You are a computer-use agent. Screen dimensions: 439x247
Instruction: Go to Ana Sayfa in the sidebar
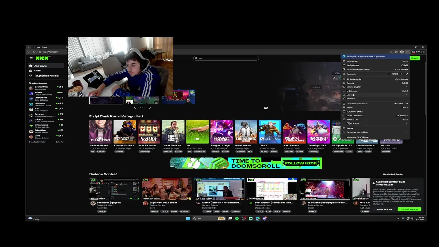(x=46, y=66)
